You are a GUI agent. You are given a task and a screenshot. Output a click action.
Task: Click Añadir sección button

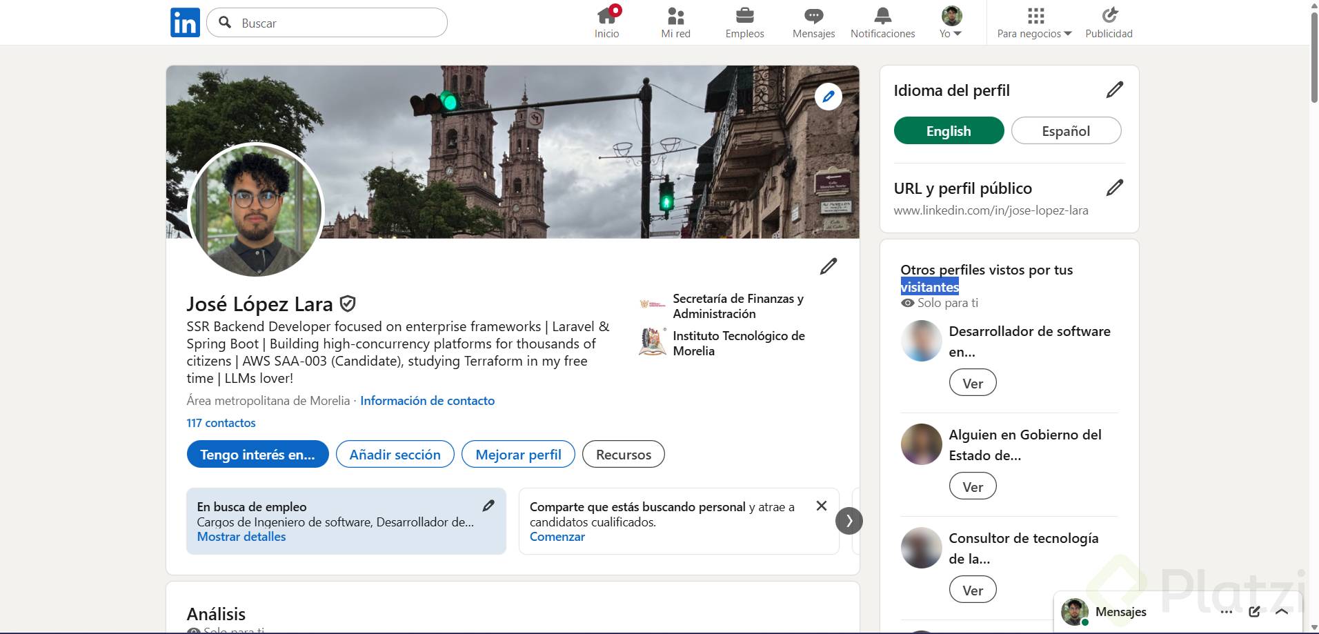395,454
